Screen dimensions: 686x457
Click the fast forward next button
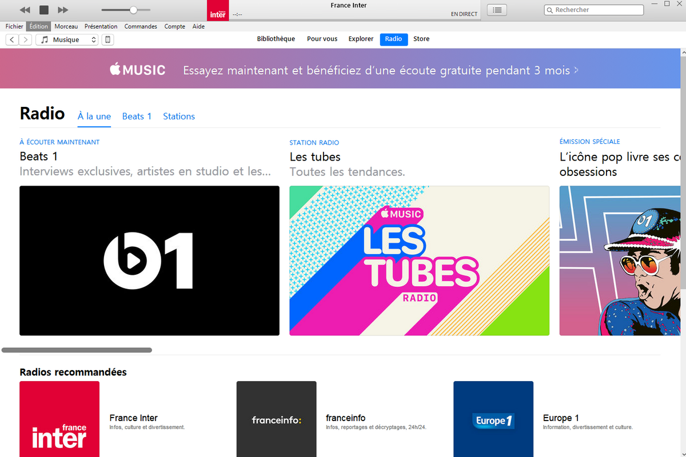click(63, 10)
